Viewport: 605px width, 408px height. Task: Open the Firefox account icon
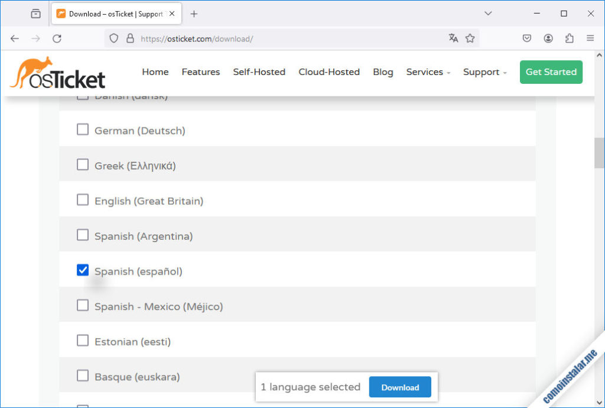click(x=548, y=38)
